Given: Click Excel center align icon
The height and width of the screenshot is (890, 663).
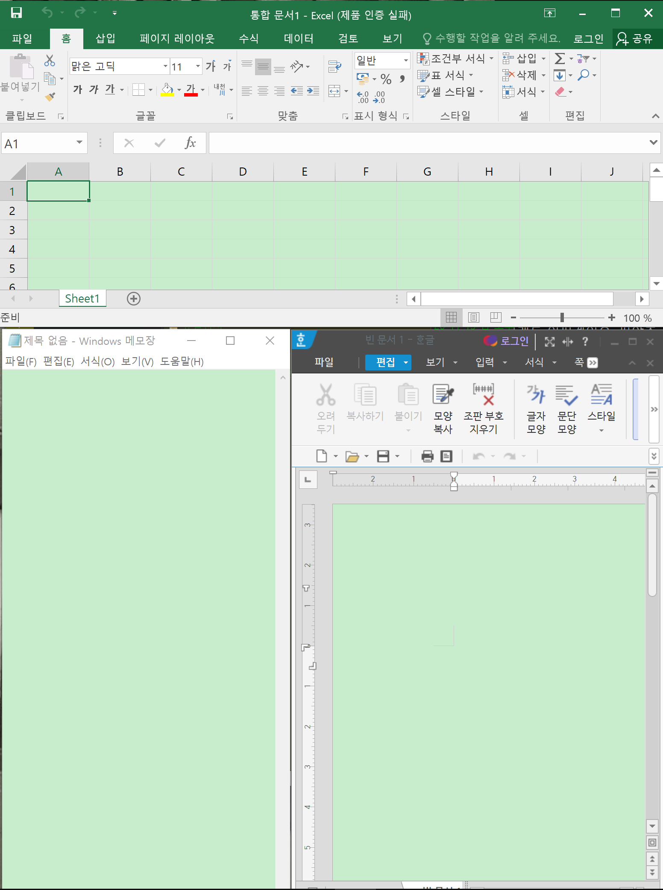Looking at the screenshot, I should 263,91.
